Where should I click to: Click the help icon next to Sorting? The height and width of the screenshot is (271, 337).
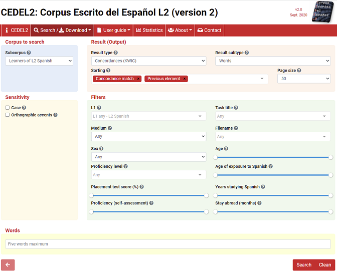pyautogui.click(x=108, y=71)
